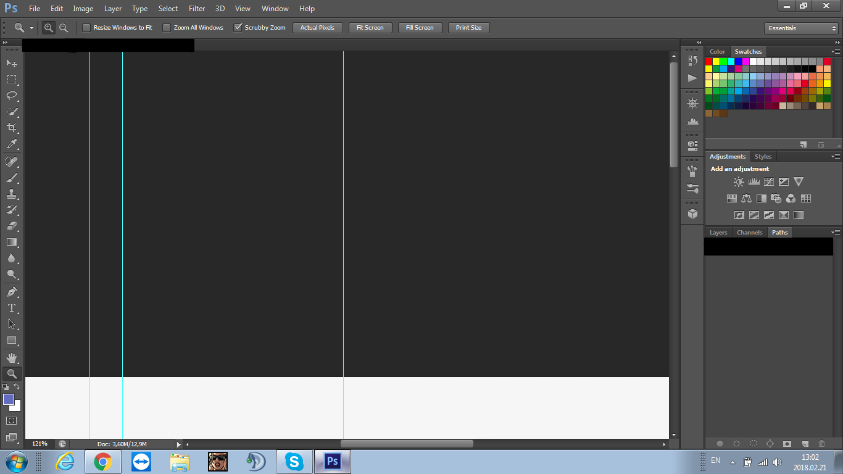Viewport: 843px width, 474px height.
Task: Open the 3D panel cube icon
Action: [x=692, y=214]
